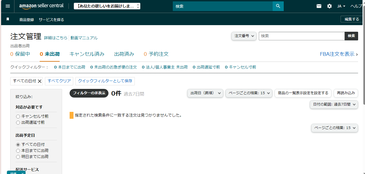Click the bookmark flag icon
Screen dimensions: 365x174
pyautogui.click(x=8, y=19)
